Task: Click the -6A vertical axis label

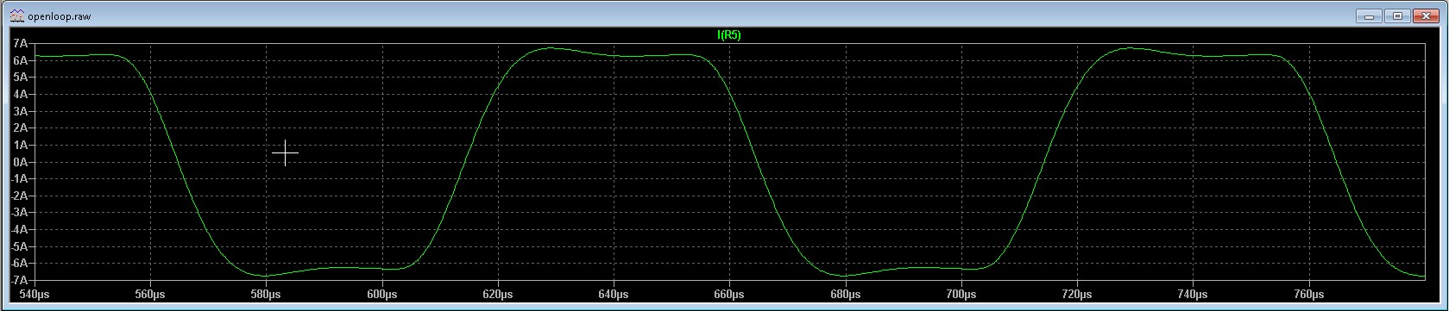Action: click(19, 264)
